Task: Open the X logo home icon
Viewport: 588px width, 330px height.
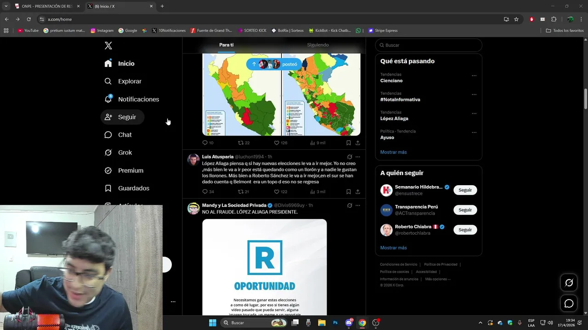Action: pyautogui.click(x=108, y=45)
